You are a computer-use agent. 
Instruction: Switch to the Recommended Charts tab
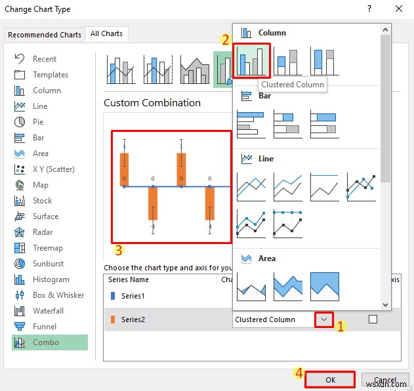pyautogui.click(x=45, y=35)
